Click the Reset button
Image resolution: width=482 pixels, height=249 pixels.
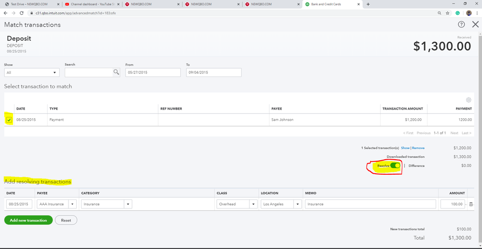coord(66,221)
